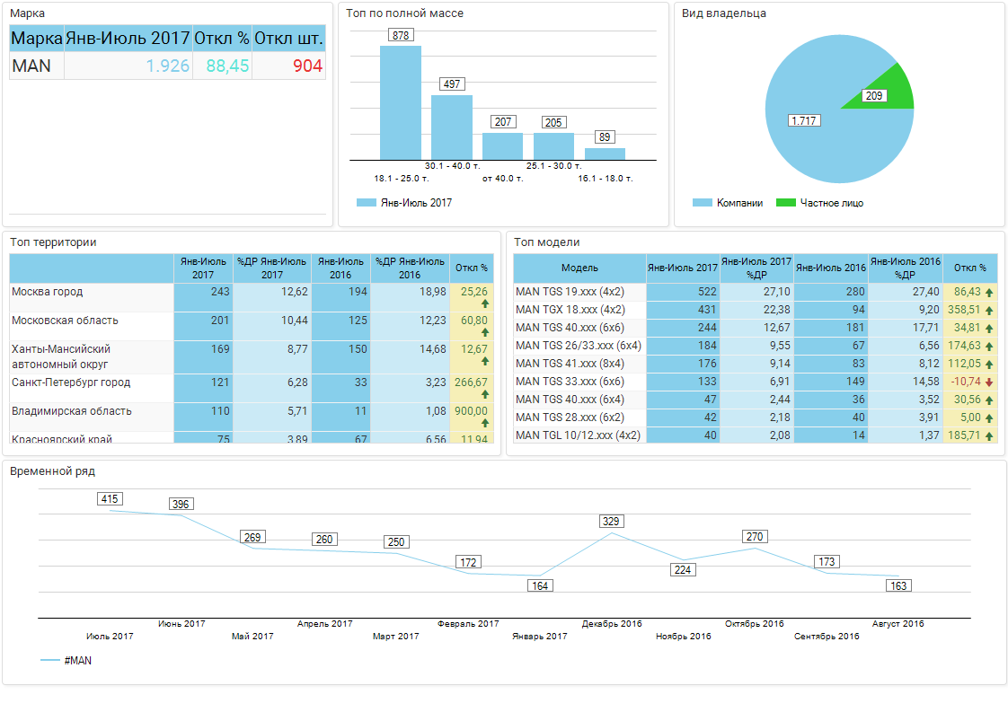1008x712 pixels.
Task: Select the 497 bar for 30.1 - 40.0 т.
Action: [452, 127]
